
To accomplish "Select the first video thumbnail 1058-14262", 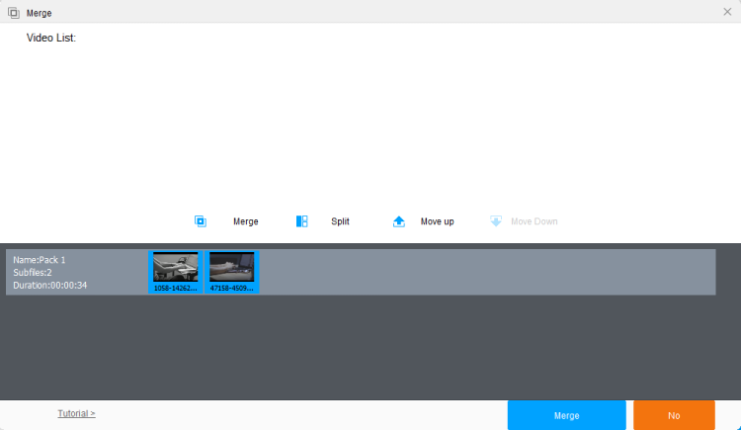I will pos(176,267).
